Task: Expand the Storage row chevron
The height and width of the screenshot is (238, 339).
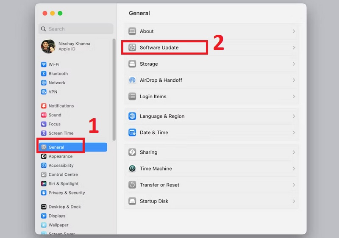Action: [x=294, y=64]
